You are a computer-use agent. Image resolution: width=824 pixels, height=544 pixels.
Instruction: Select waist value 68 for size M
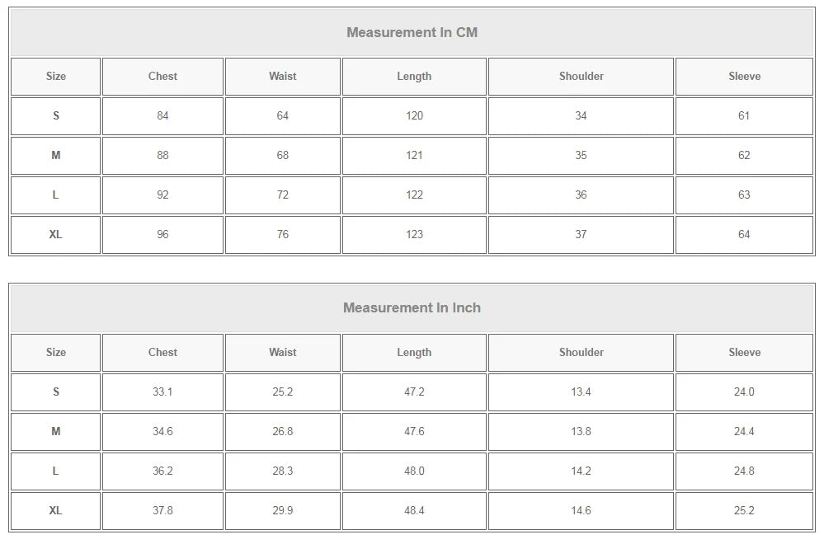(x=282, y=156)
